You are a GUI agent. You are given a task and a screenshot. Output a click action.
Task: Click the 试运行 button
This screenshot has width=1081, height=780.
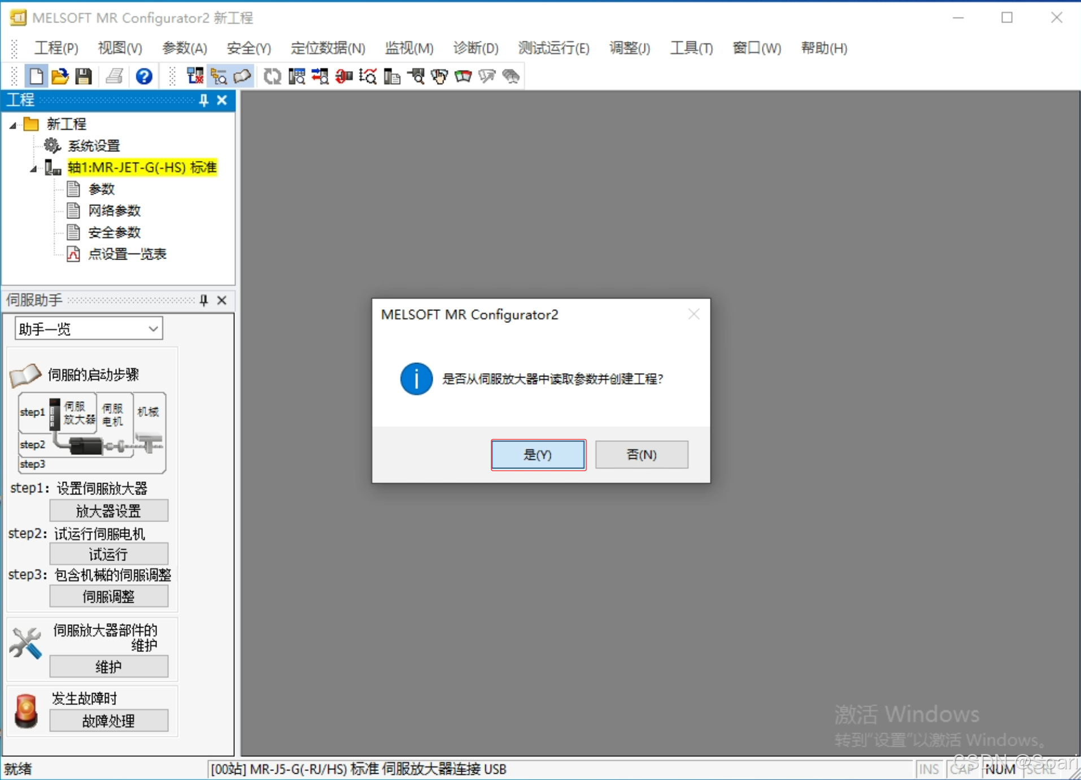[108, 554]
